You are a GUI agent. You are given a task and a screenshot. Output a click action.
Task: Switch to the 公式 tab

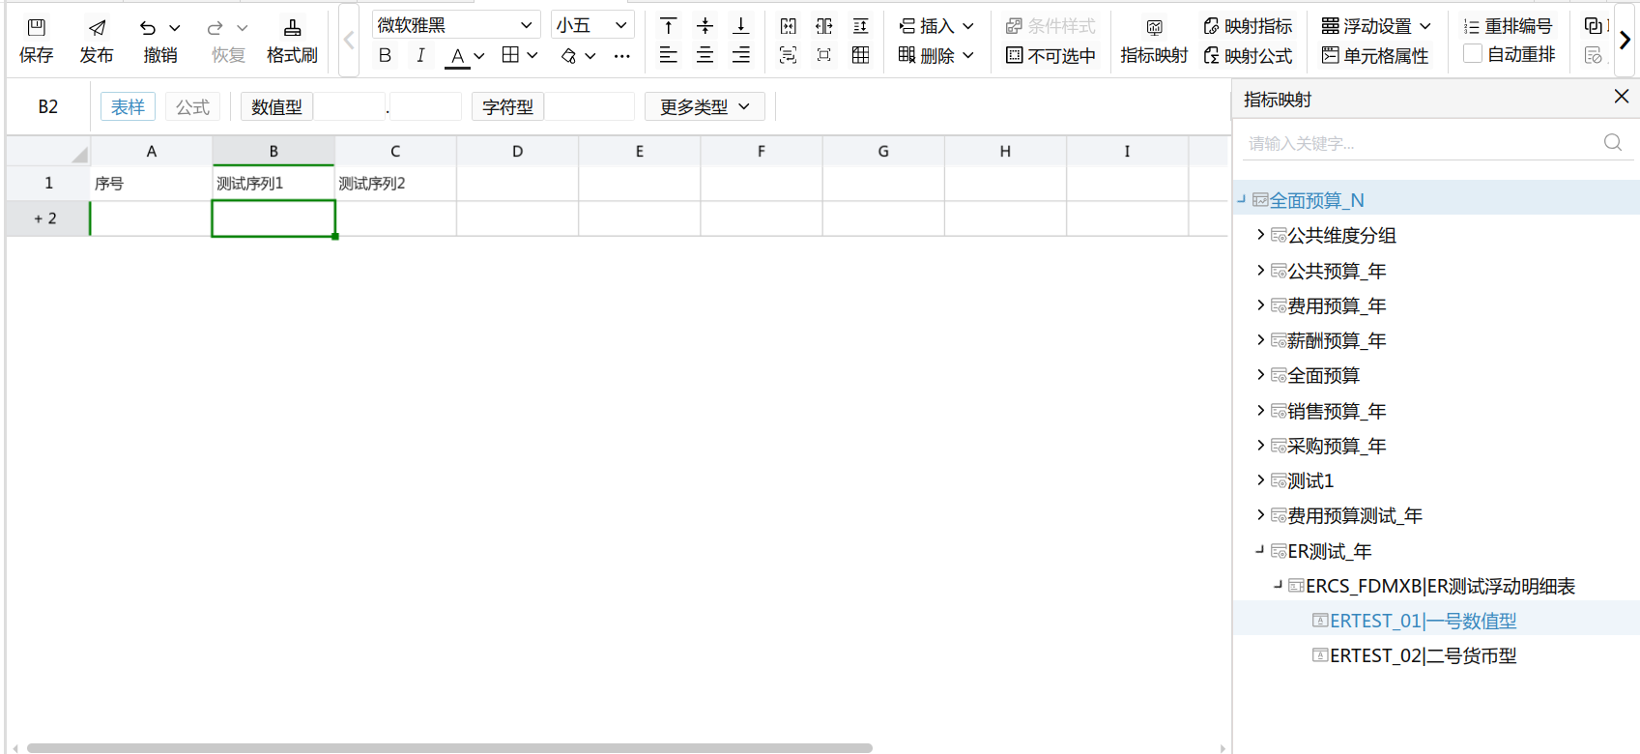pyautogui.click(x=192, y=107)
